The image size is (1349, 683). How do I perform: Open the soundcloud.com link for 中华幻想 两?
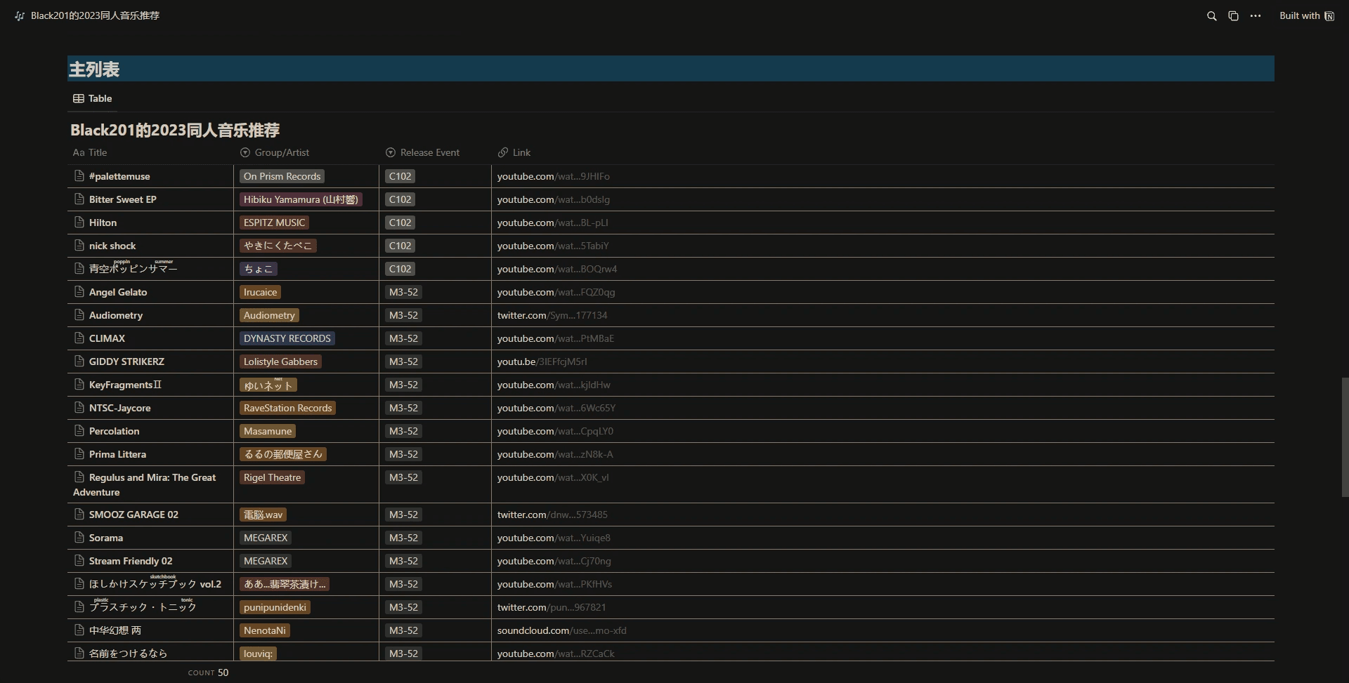[x=561, y=630]
